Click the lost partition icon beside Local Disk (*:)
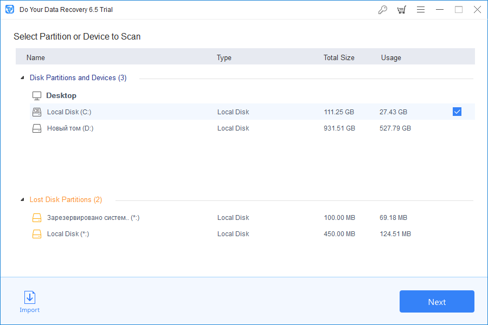This screenshot has width=488, height=325. tap(36, 233)
